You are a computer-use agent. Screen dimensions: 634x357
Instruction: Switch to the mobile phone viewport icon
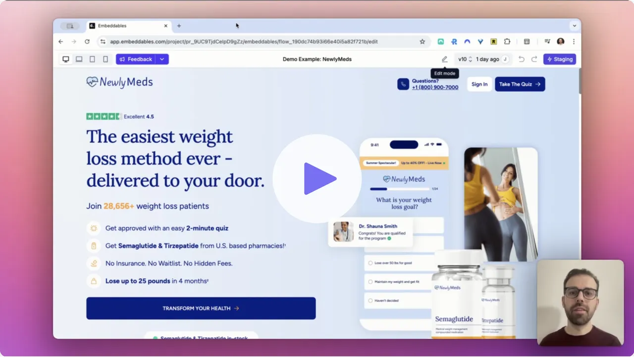tap(106, 59)
